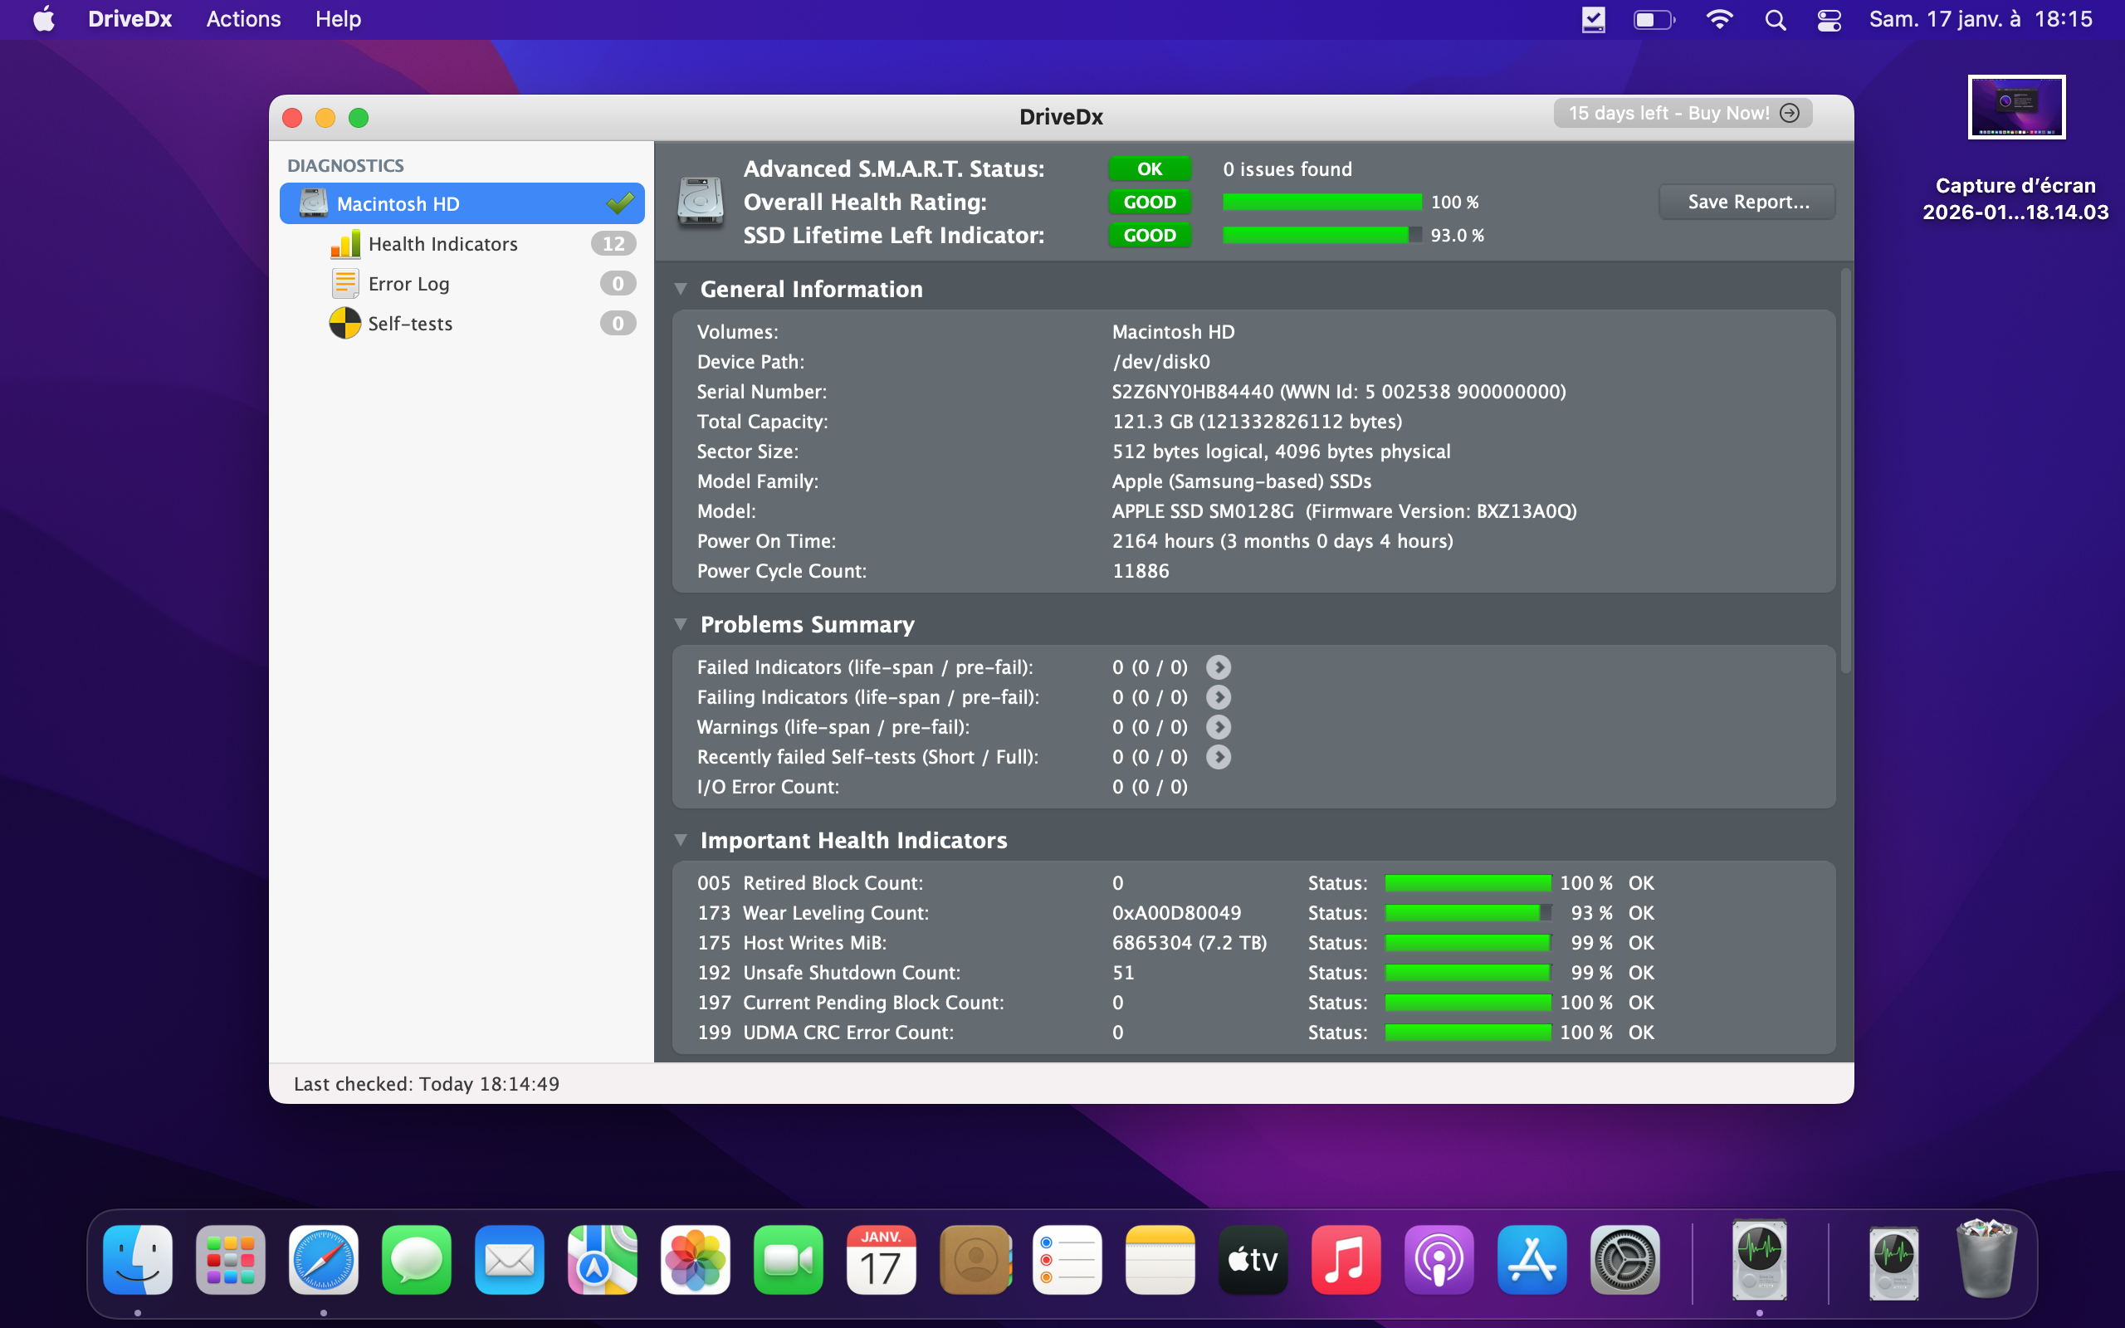Click the Save Report button
The image size is (2125, 1328).
click(x=1746, y=202)
